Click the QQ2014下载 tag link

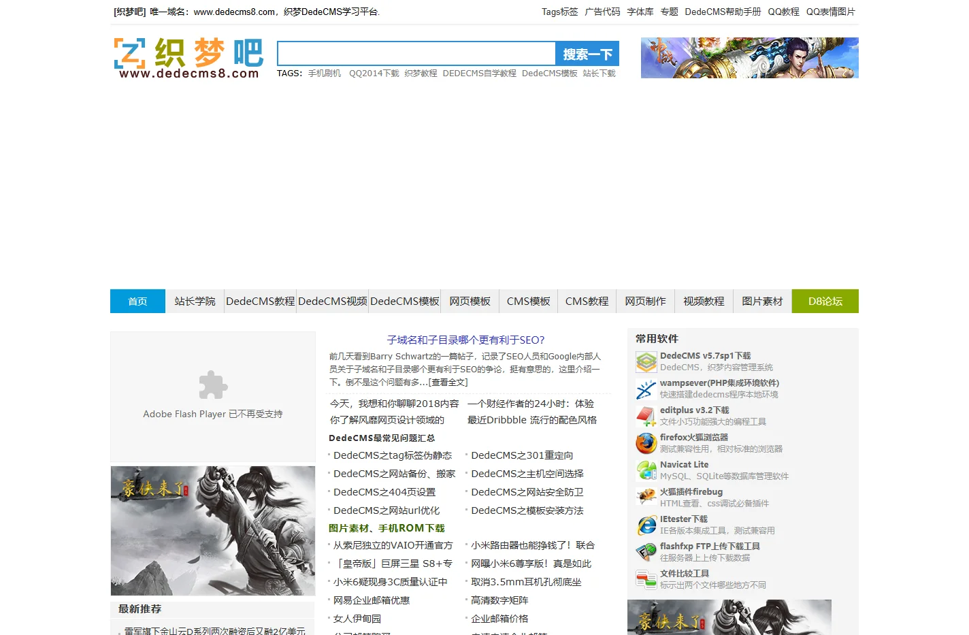click(374, 74)
